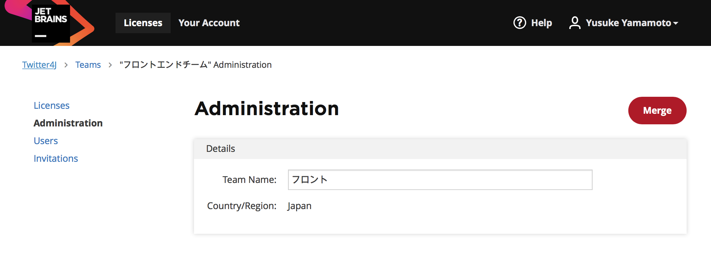711x255 pixels.
Task: Switch to the Your Account tab
Action: pos(209,23)
